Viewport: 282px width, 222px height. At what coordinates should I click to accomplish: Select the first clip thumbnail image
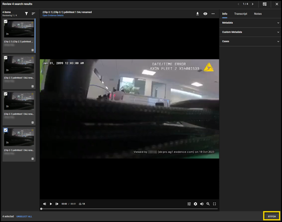pyautogui.click(x=19, y=29)
